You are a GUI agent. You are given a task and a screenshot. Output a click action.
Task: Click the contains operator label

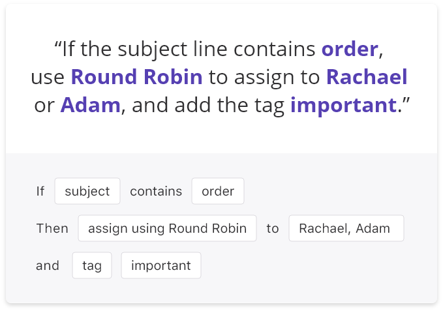(156, 191)
